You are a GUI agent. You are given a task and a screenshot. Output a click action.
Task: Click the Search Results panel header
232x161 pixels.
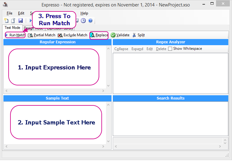pyautogui.click(x=171, y=98)
